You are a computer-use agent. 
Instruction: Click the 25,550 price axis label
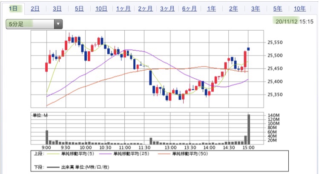275,43
